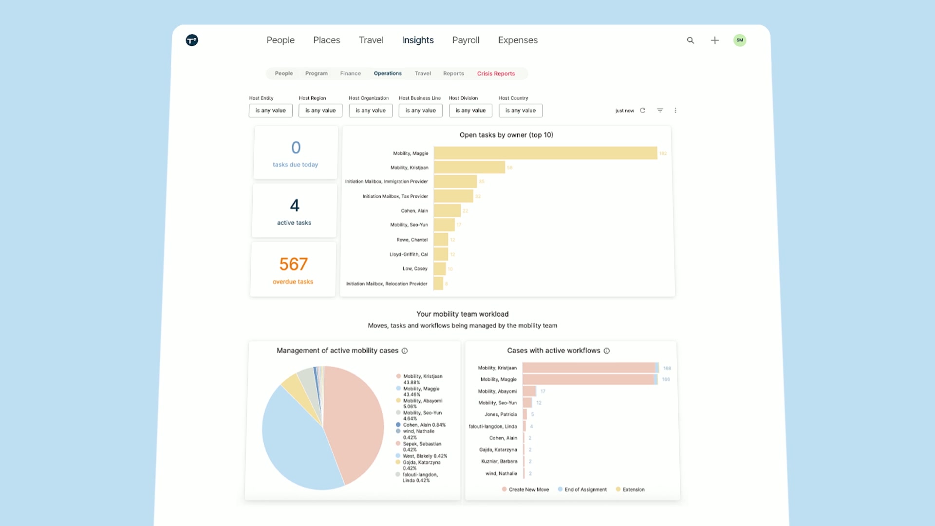Select the Finance tab
This screenshot has height=526, width=935.
[x=350, y=74]
